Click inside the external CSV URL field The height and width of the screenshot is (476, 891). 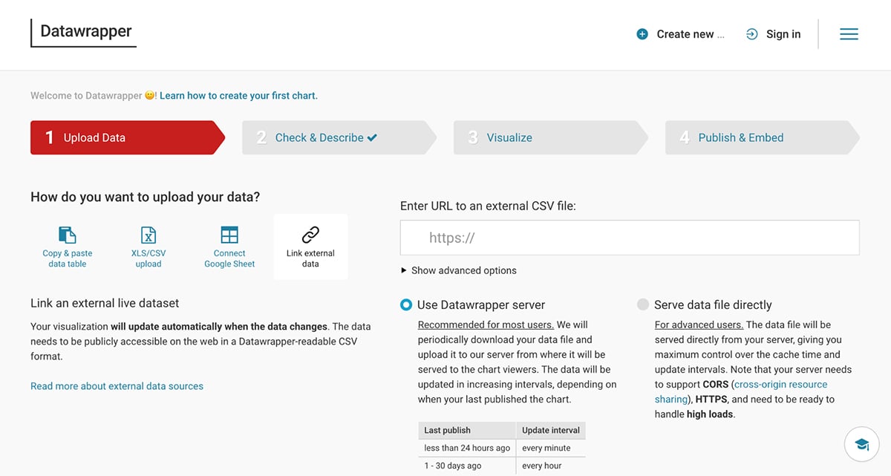(x=630, y=237)
